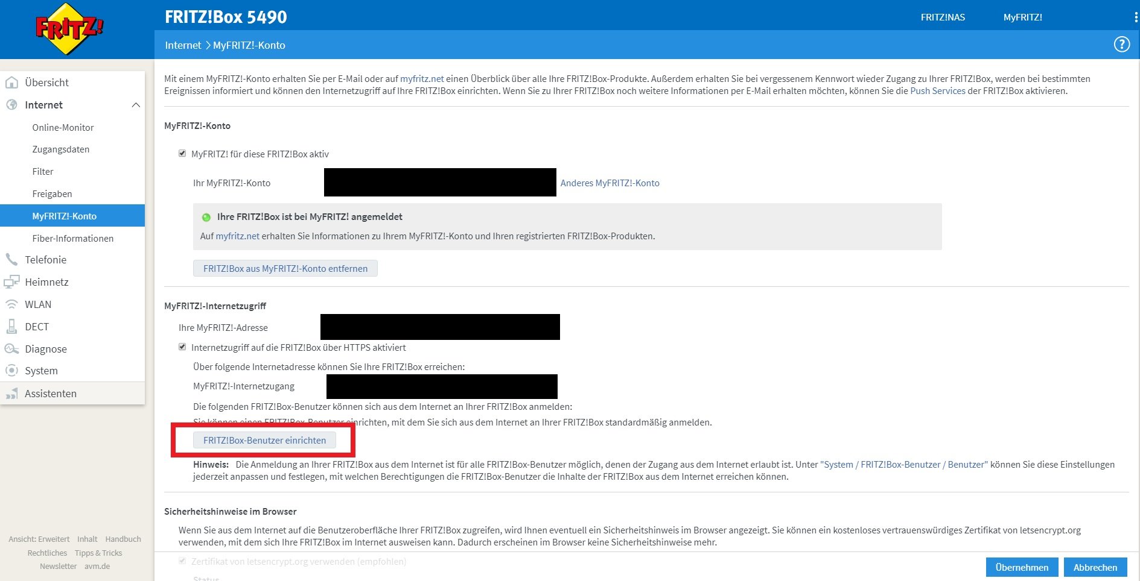Open the Newsletter footer link
The width and height of the screenshot is (1140, 581).
coord(59,567)
